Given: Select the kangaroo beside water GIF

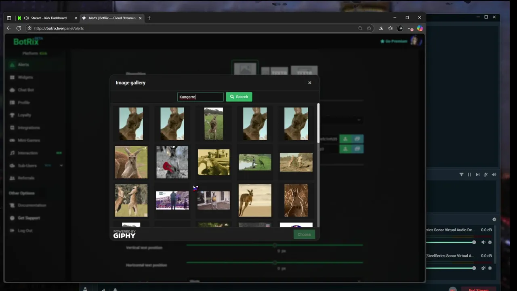Looking at the screenshot, I should [x=255, y=162].
